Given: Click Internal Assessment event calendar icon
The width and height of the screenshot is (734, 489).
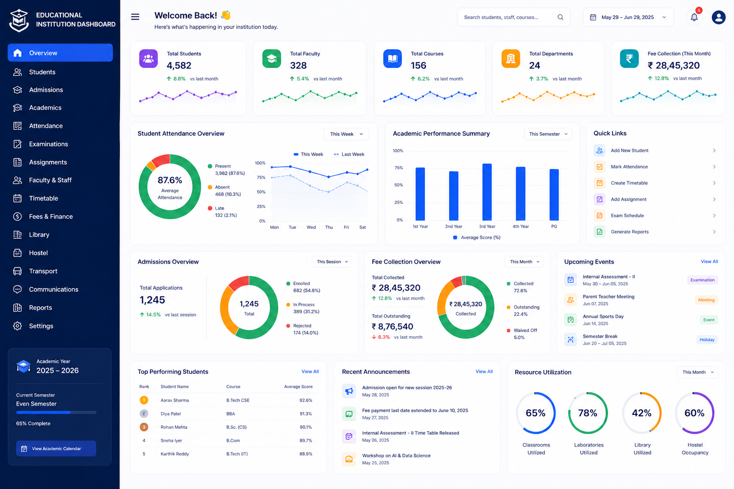Looking at the screenshot, I should pyautogui.click(x=571, y=280).
